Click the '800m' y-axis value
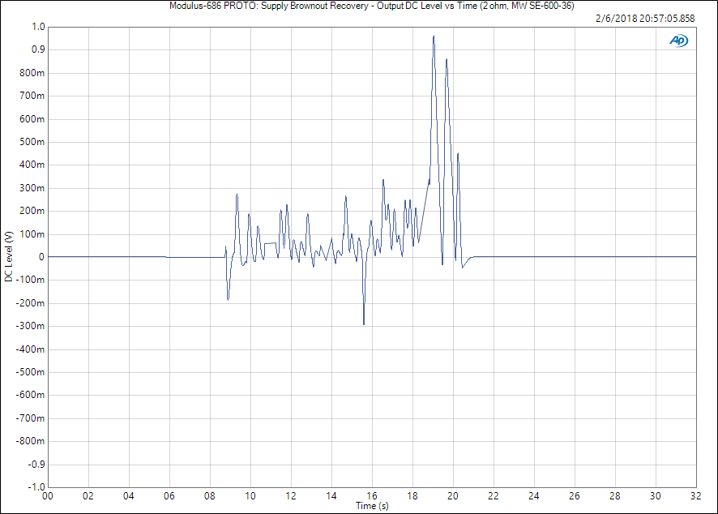This screenshot has height=514, width=718. coord(32,73)
